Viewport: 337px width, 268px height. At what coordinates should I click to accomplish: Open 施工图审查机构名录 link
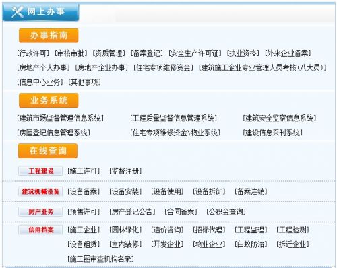click(101, 259)
